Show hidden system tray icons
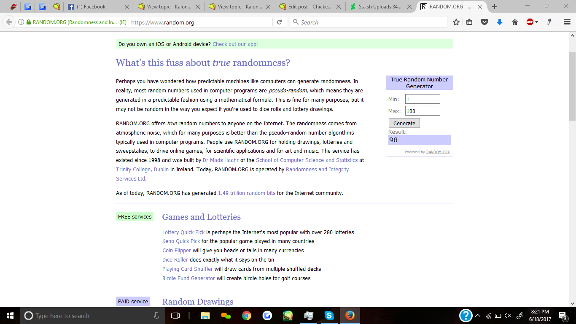Image resolution: width=576 pixels, height=324 pixels. coord(478,316)
